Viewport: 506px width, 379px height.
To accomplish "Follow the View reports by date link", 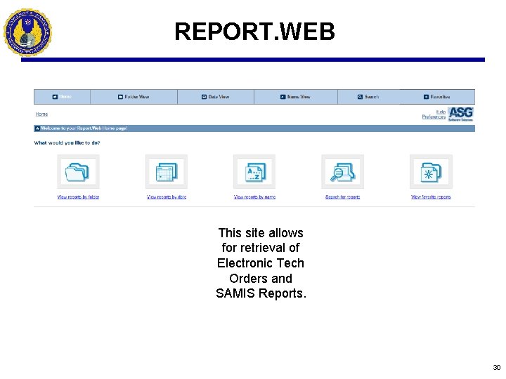I will [x=167, y=197].
